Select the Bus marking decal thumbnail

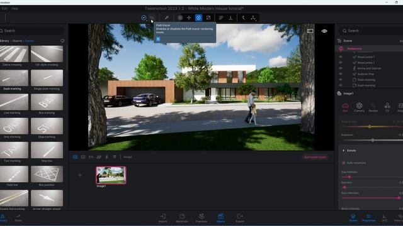pyautogui.click(x=47, y=102)
